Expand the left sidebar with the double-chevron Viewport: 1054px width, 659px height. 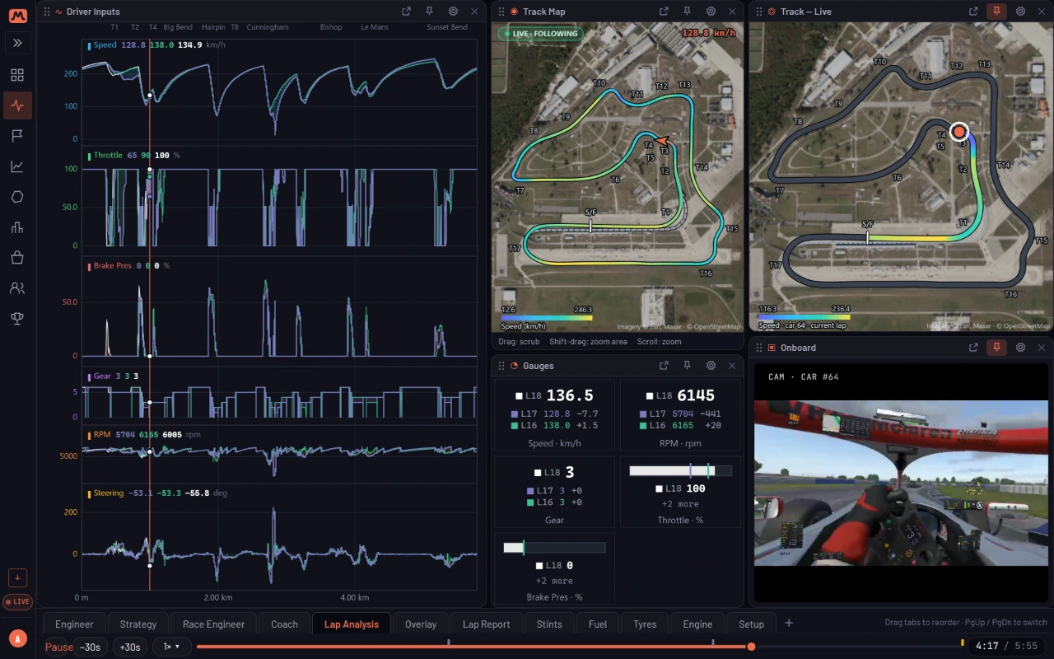pyautogui.click(x=17, y=43)
